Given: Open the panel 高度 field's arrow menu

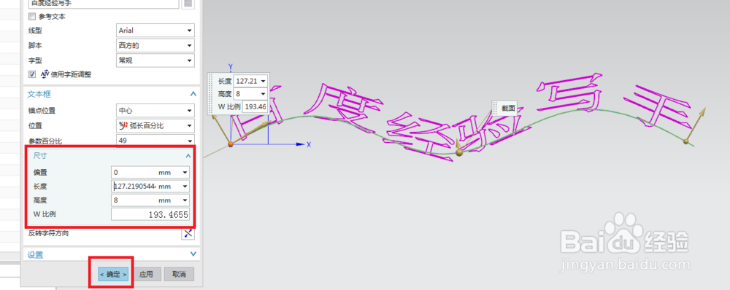Looking at the screenshot, I should (185, 200).
